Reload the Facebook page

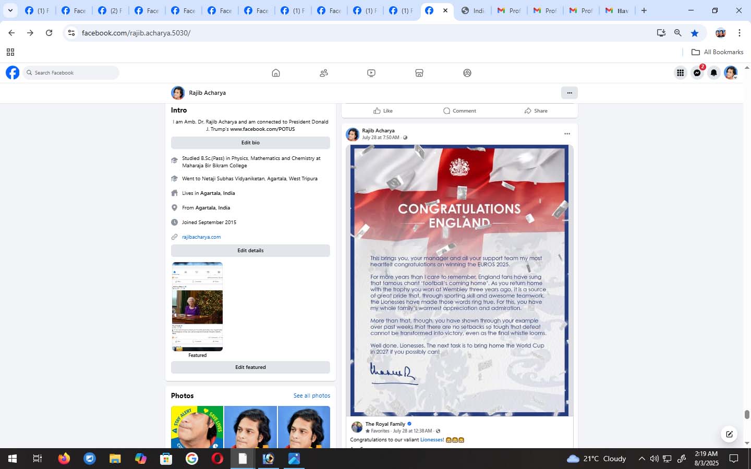click(49, 33)
